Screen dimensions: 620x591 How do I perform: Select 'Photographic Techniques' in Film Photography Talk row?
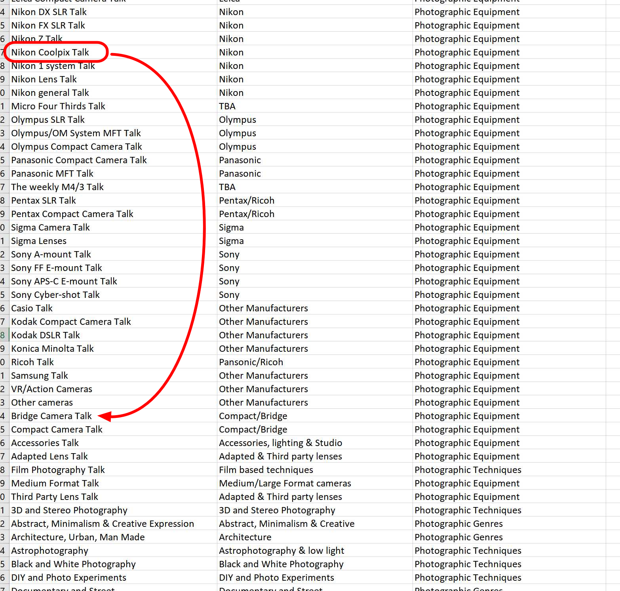coord(509,470)
